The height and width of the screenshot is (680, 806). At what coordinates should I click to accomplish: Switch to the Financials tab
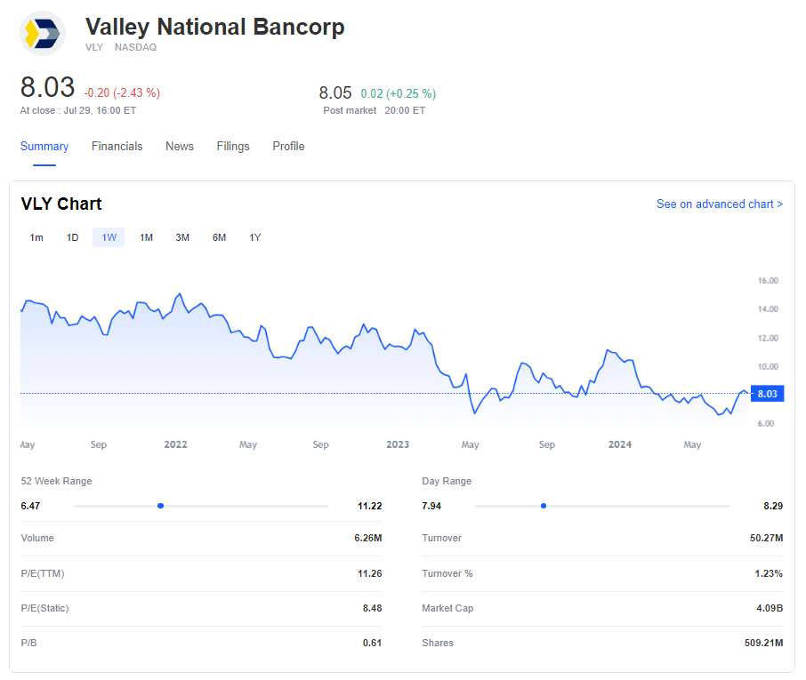point(117,147)
